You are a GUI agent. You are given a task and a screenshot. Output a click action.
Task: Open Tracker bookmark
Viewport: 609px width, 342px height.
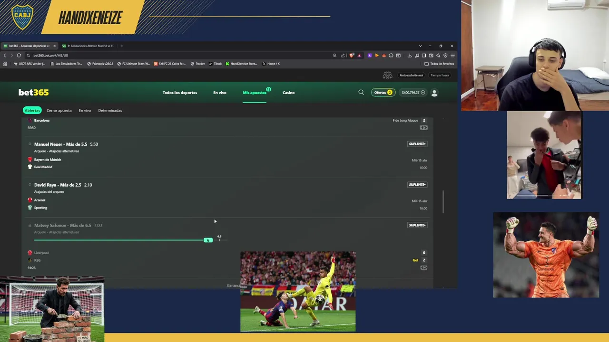(197, 64)
